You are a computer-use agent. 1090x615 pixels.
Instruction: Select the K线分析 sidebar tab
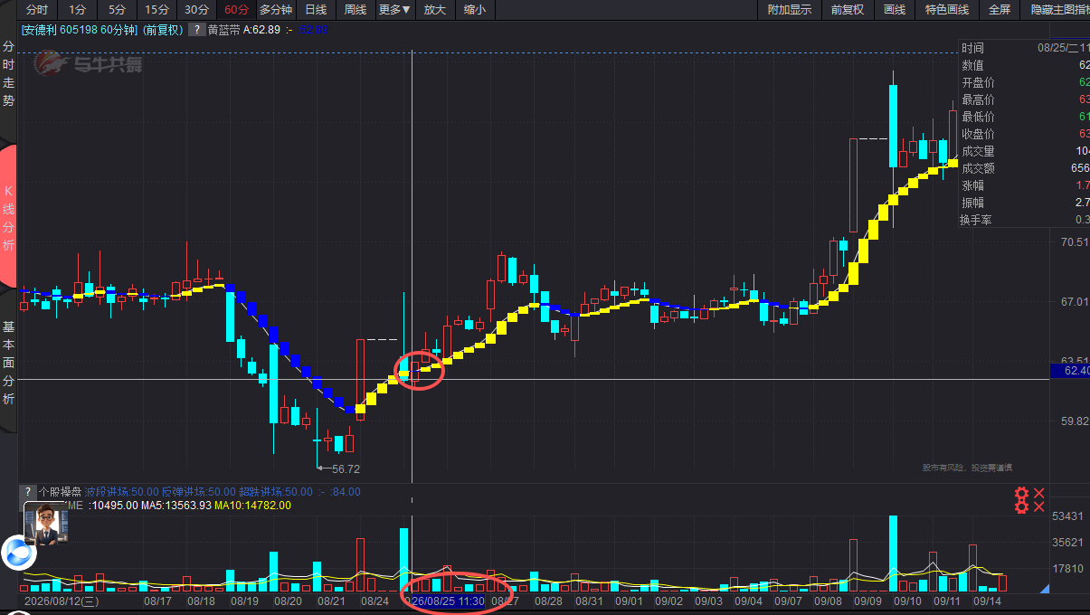9,217
